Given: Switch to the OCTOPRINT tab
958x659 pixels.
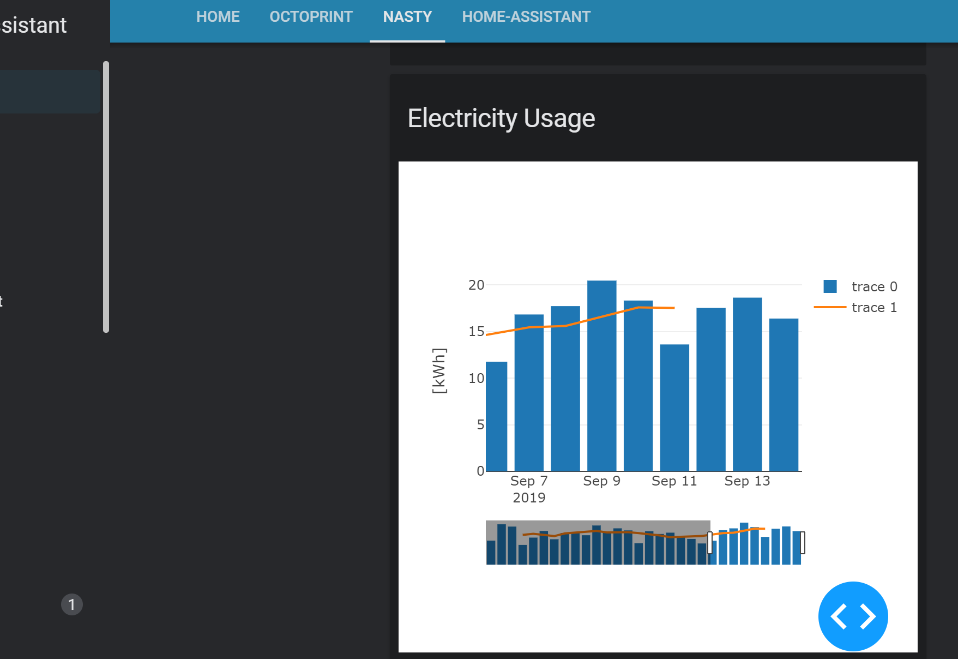Looking at the screenshot, I should (x=311, y=16).
